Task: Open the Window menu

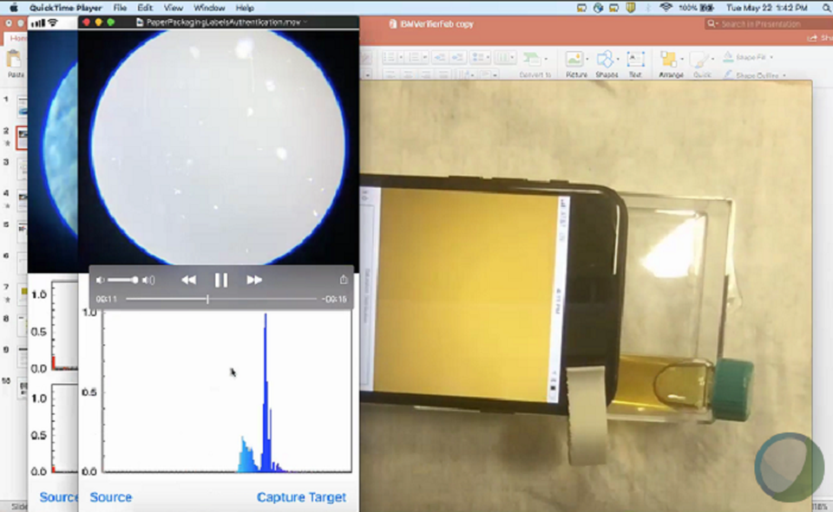Action: (x=209, y=8)
